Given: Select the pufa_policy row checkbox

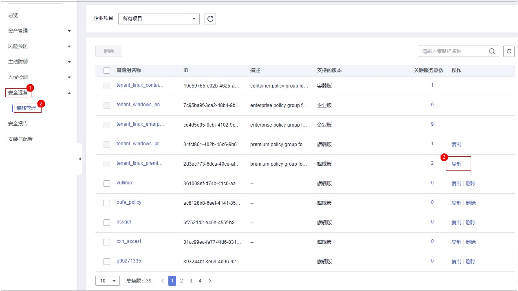Looking at the screenshot, I should click(107, 203).
